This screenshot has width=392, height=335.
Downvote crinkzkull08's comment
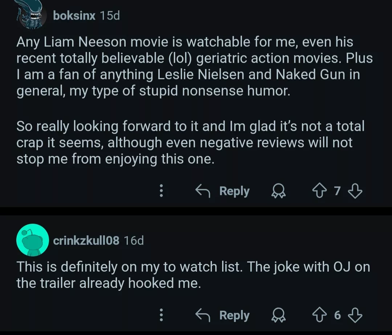pos(355,315)
